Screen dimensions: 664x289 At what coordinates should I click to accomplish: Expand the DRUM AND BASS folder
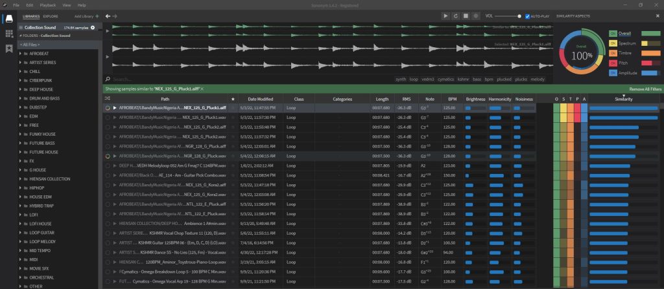[x=20, y=98]
